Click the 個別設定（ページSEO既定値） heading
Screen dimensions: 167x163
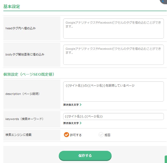(x=29, y=74)
